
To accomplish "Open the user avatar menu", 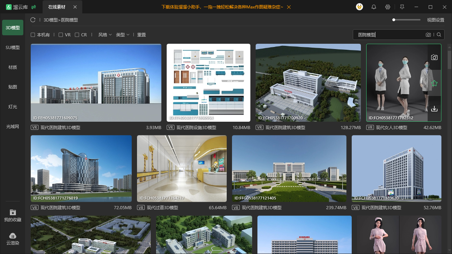I will 359,7.
